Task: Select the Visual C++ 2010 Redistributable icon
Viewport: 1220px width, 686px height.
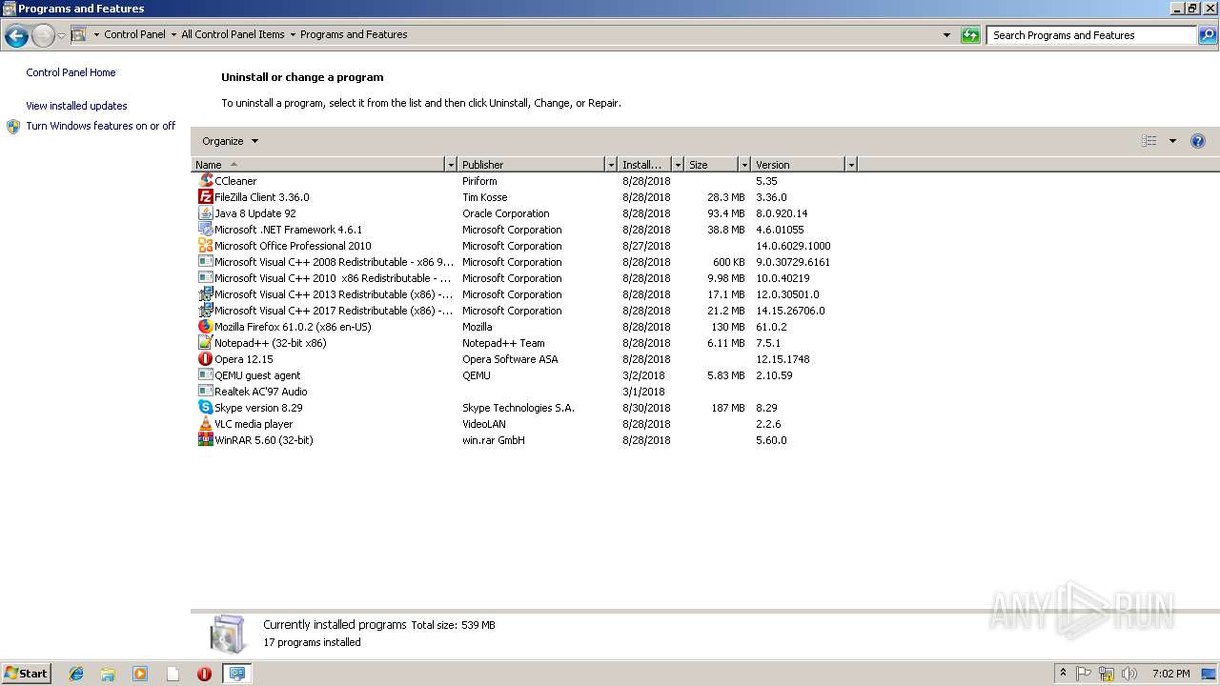Action: tap(205, 278)
